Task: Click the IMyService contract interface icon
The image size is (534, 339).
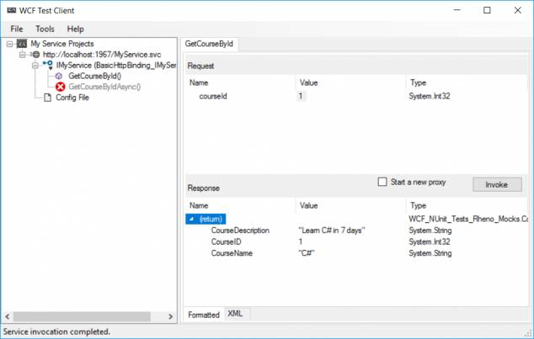Action: tap(48, 65)
